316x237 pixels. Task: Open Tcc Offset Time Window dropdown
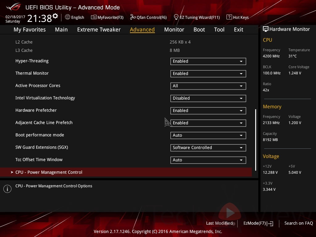pos(208,160)
